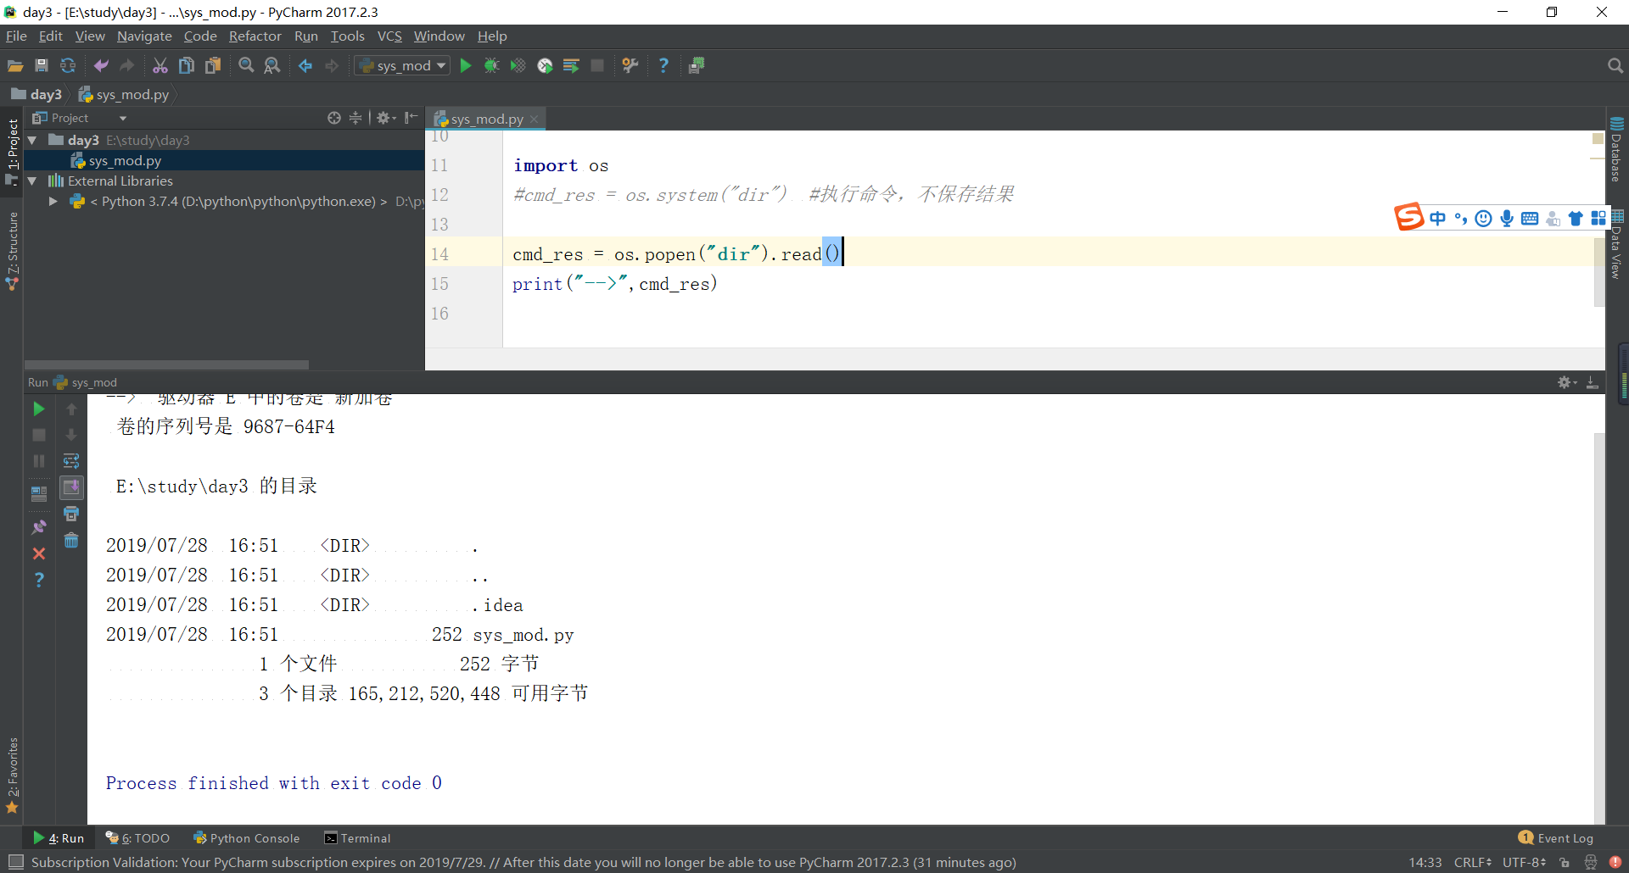The image size is (1629, 873).
Task: Click the Copy toolbar icon
Action: pos(187,65)
